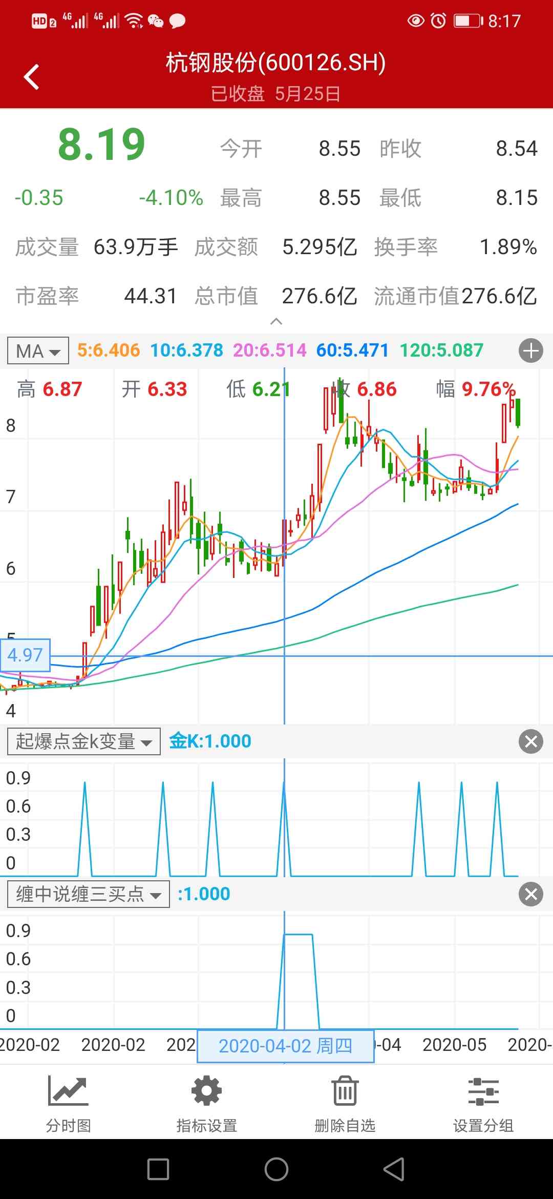Remove the 起爆点金k变量 indicator panel
This screenshot has height=1199, width=553.
click(530, 741)
